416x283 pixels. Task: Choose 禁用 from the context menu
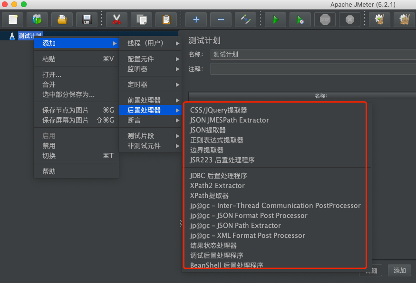[77, 146]
